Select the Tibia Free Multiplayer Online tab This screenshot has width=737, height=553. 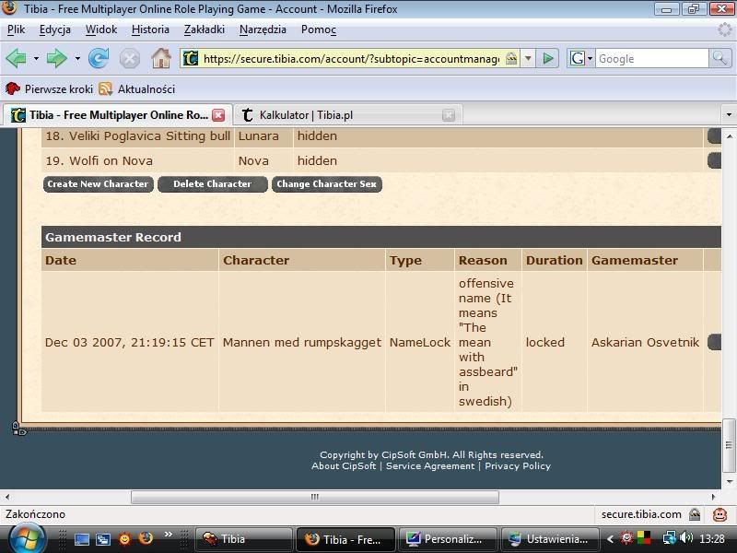click(x=118, y=115)
